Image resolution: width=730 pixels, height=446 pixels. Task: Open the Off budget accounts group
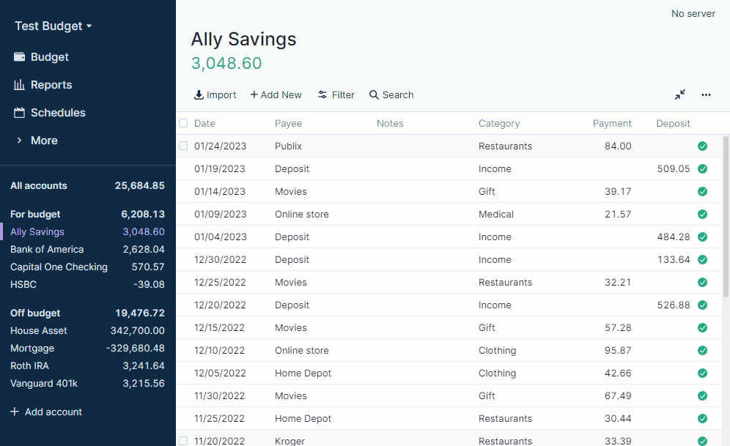[87, 313]
